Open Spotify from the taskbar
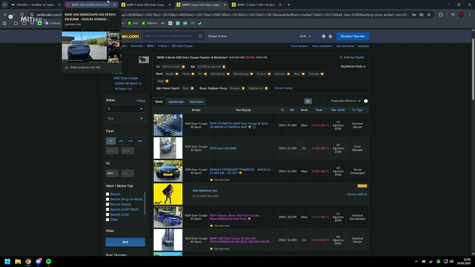475x267 pixels. coord(49,261)
